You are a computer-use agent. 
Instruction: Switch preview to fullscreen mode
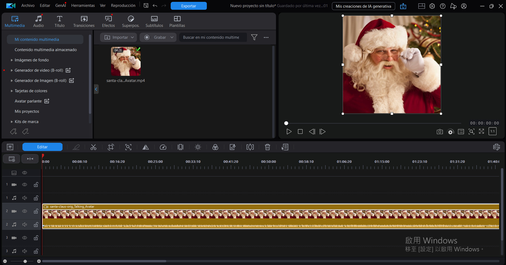482,131
